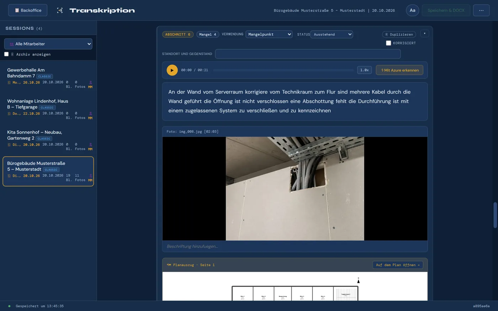Click the green saved status indicator
The height and width of the screenshot is (311, 498).
(x=9, y=306)
